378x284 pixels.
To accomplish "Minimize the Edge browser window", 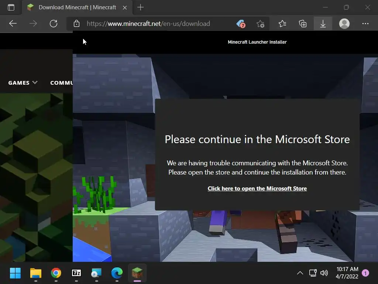I will tap(325, 7).
